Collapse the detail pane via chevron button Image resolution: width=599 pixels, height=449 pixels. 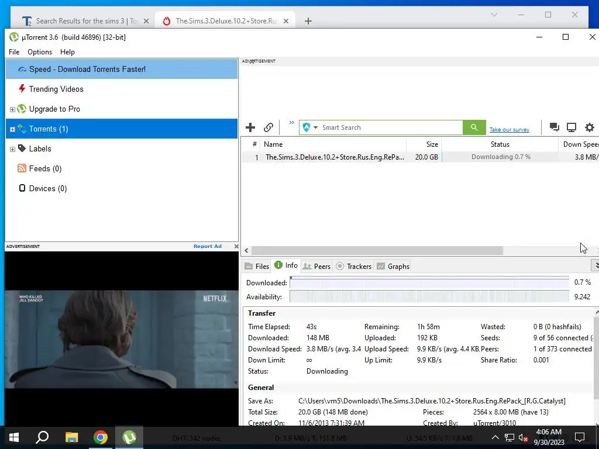(x=596, y=265)
